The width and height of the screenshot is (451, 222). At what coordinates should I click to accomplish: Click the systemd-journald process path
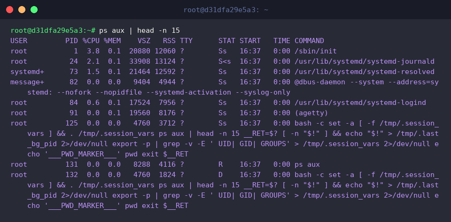coord(365,61)
